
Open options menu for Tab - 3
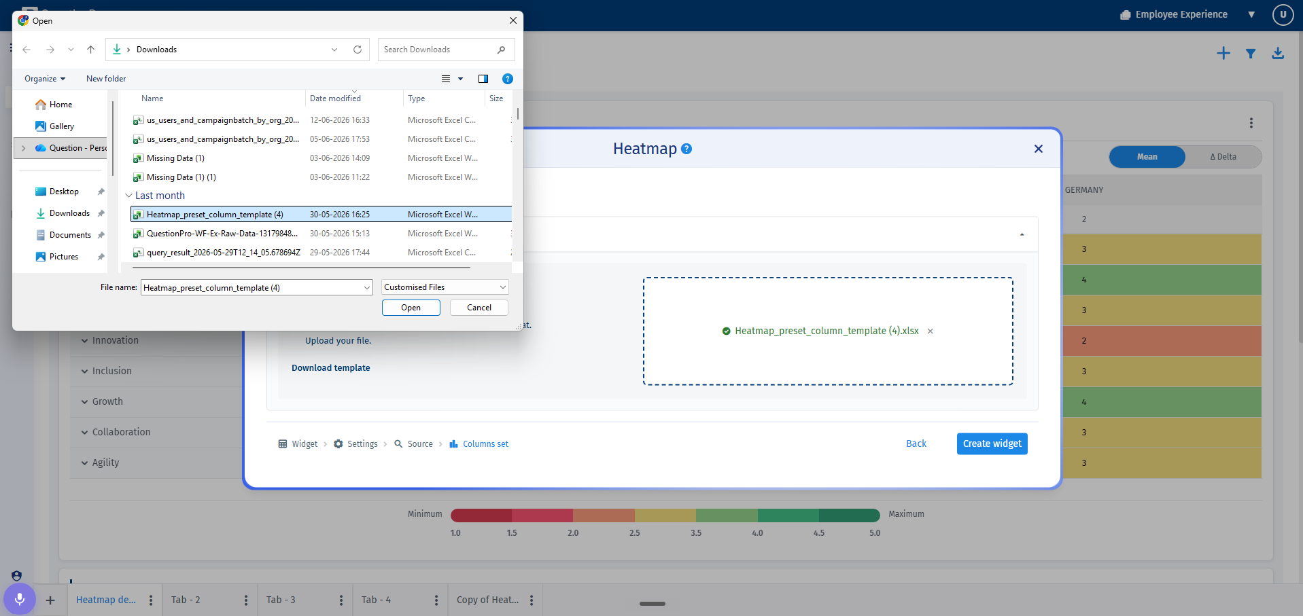(341, 600)
